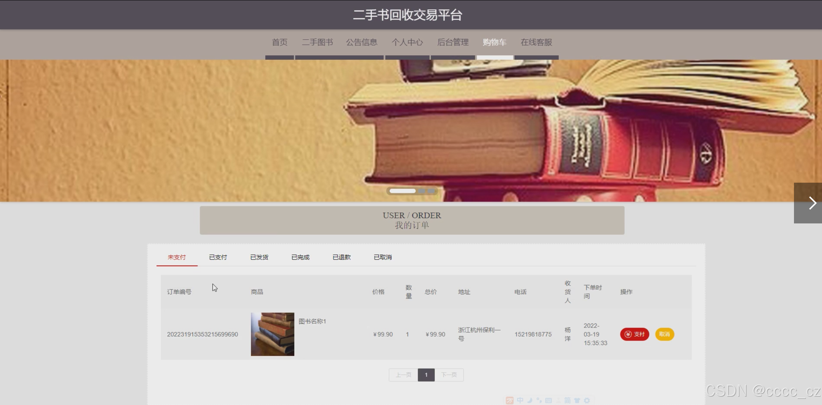
Task: Click the 图书名称1 book cover thumbnail
Action: [x=272, y=334]
